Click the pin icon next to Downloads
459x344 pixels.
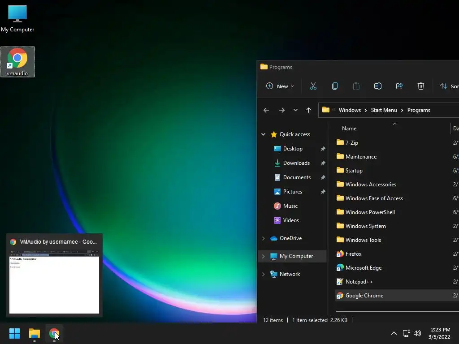pos(323,163)
